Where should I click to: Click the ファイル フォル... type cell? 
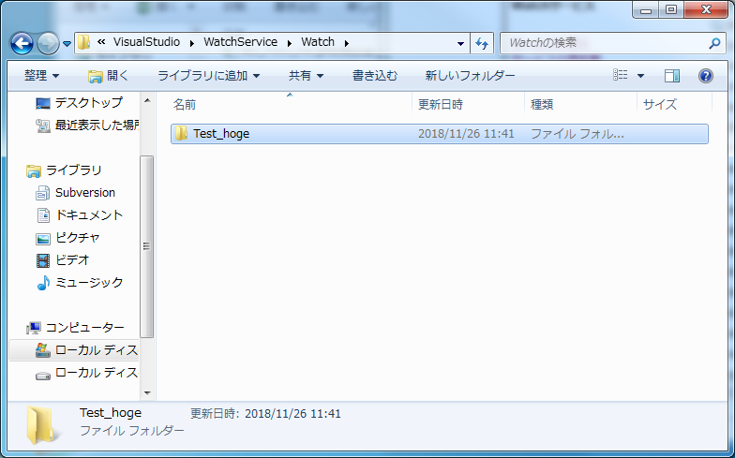[x=577, y=134]
